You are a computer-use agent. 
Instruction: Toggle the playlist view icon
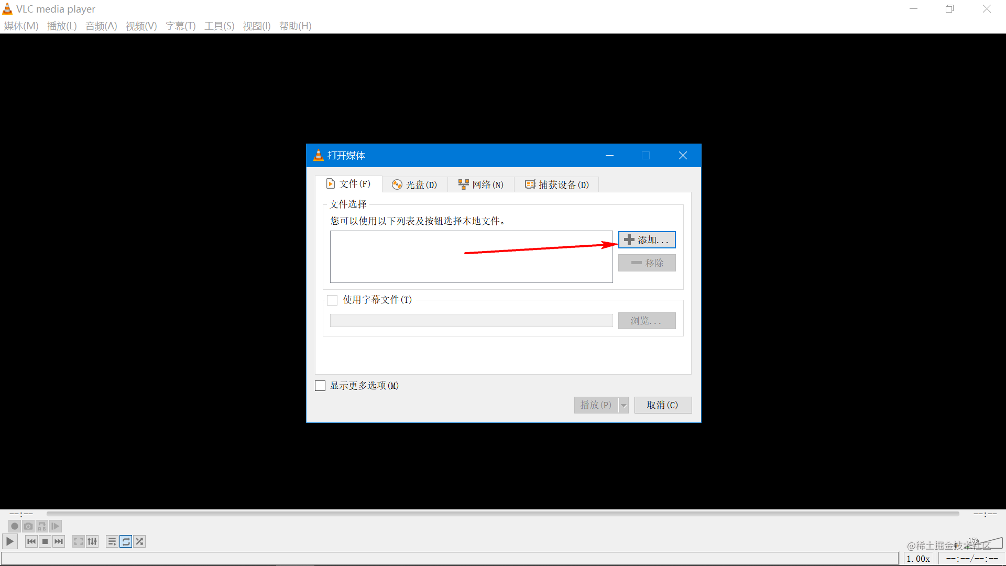[112, 541]
